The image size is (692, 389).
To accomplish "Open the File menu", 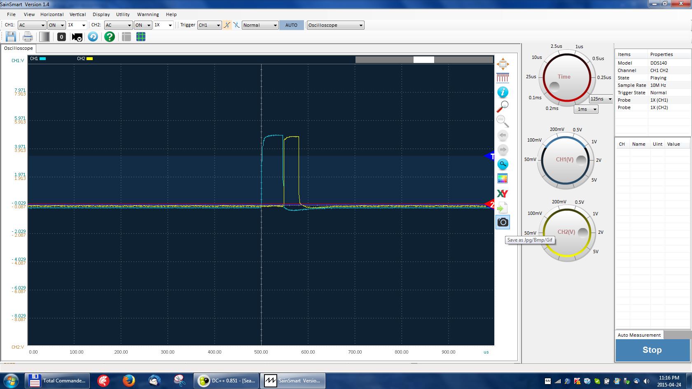I will click(x=11, y=14).
